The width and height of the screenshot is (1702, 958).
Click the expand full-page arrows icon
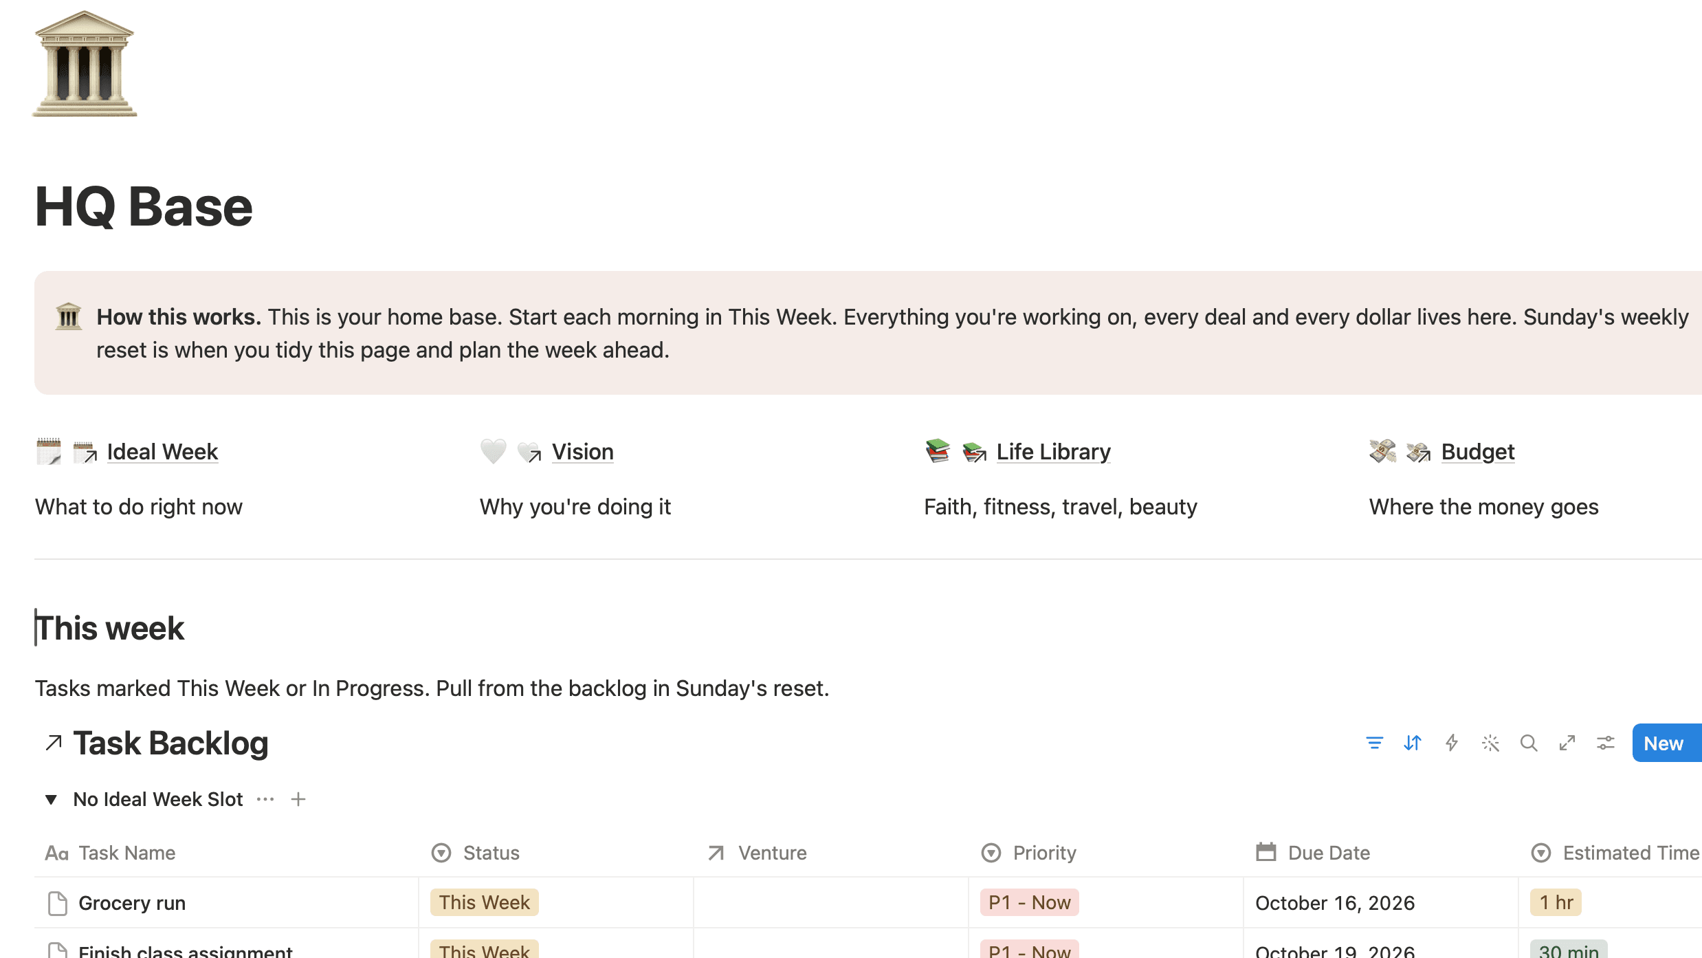click(1567, 743)
